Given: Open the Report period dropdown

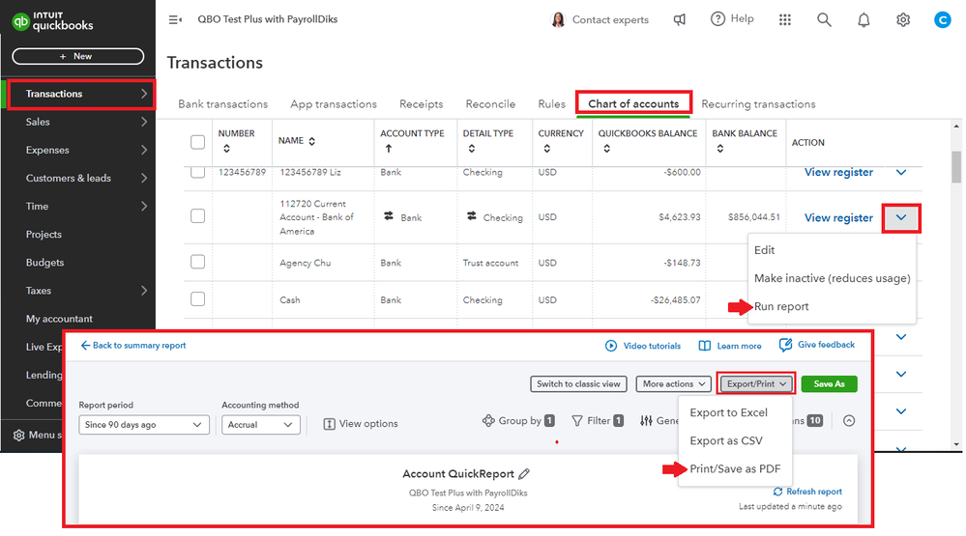Looking at the screenshot, I should pos(144,425).
